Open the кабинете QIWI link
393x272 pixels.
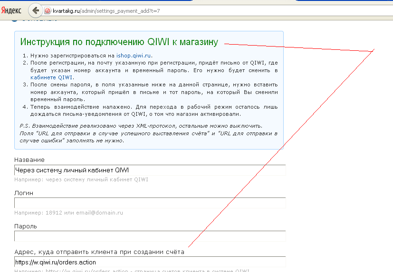52,77
